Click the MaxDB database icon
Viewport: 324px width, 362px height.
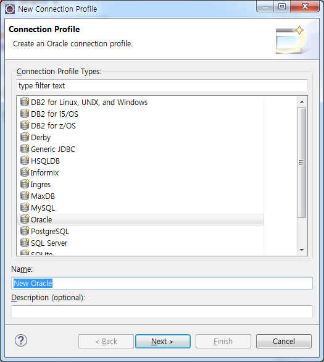(25, 196)
